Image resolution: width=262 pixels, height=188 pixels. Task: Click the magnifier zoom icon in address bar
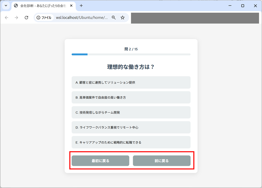pos(114,17)
